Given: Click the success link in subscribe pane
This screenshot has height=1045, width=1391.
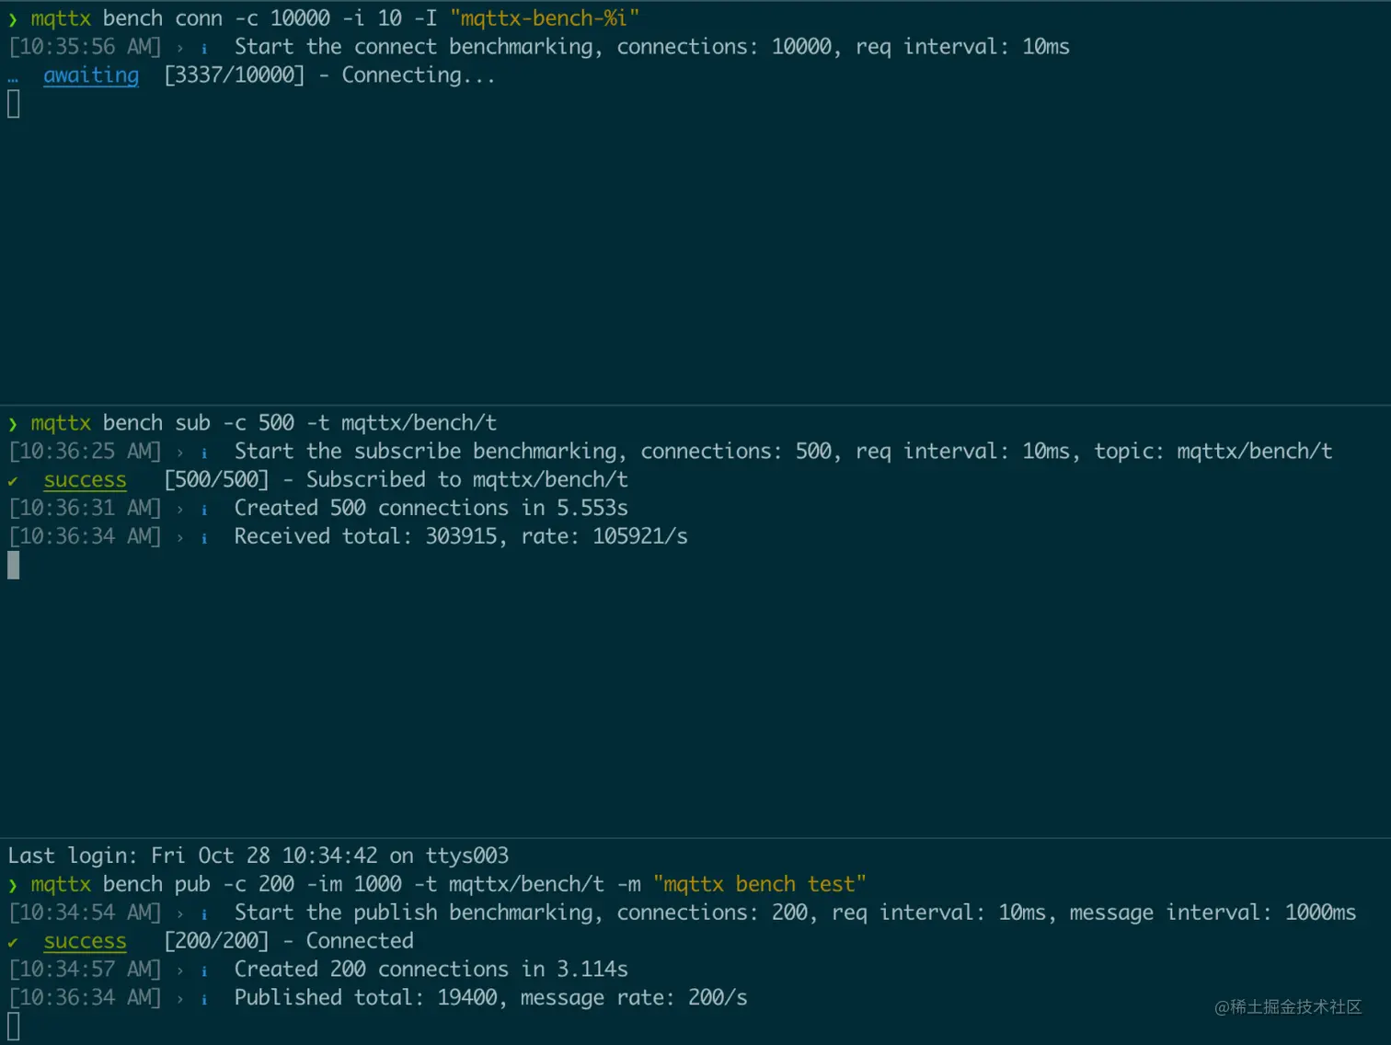Looking at the screenshot, I should coord(85,479).
